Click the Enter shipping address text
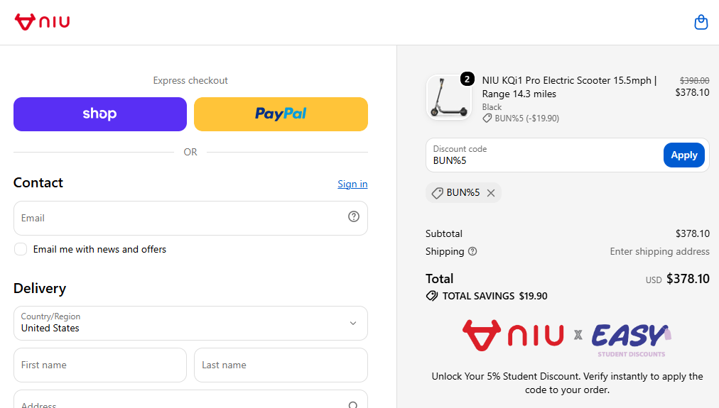The height and width of the screenshot is (408, 719). [x=659, y=251]
